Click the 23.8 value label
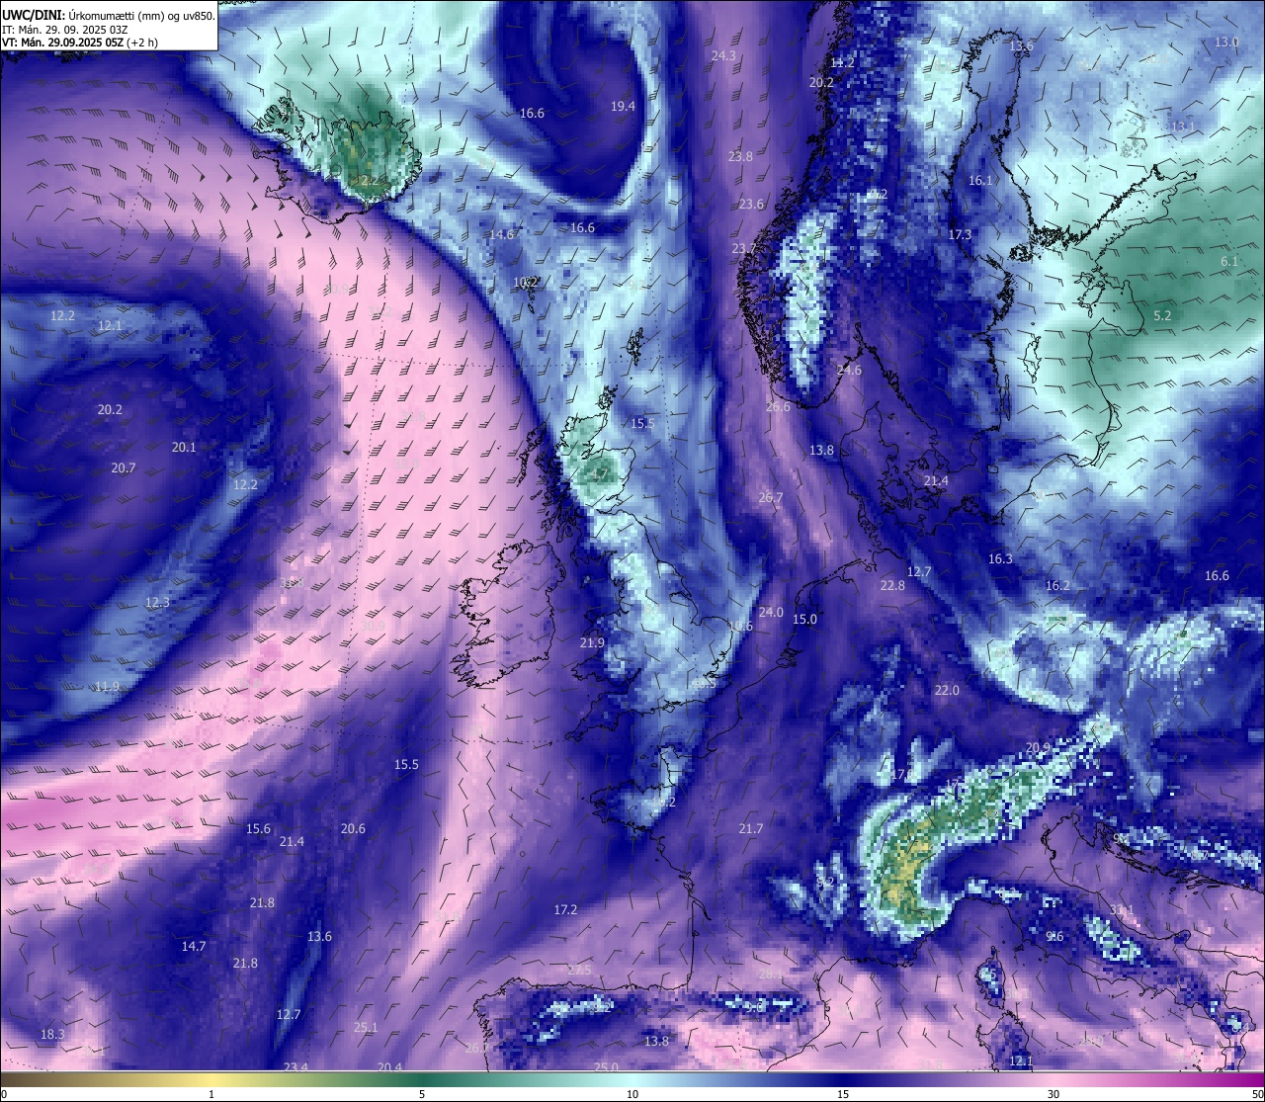Image resolution: width=1265 pixels, height=1102 pixels. (740, 156)
